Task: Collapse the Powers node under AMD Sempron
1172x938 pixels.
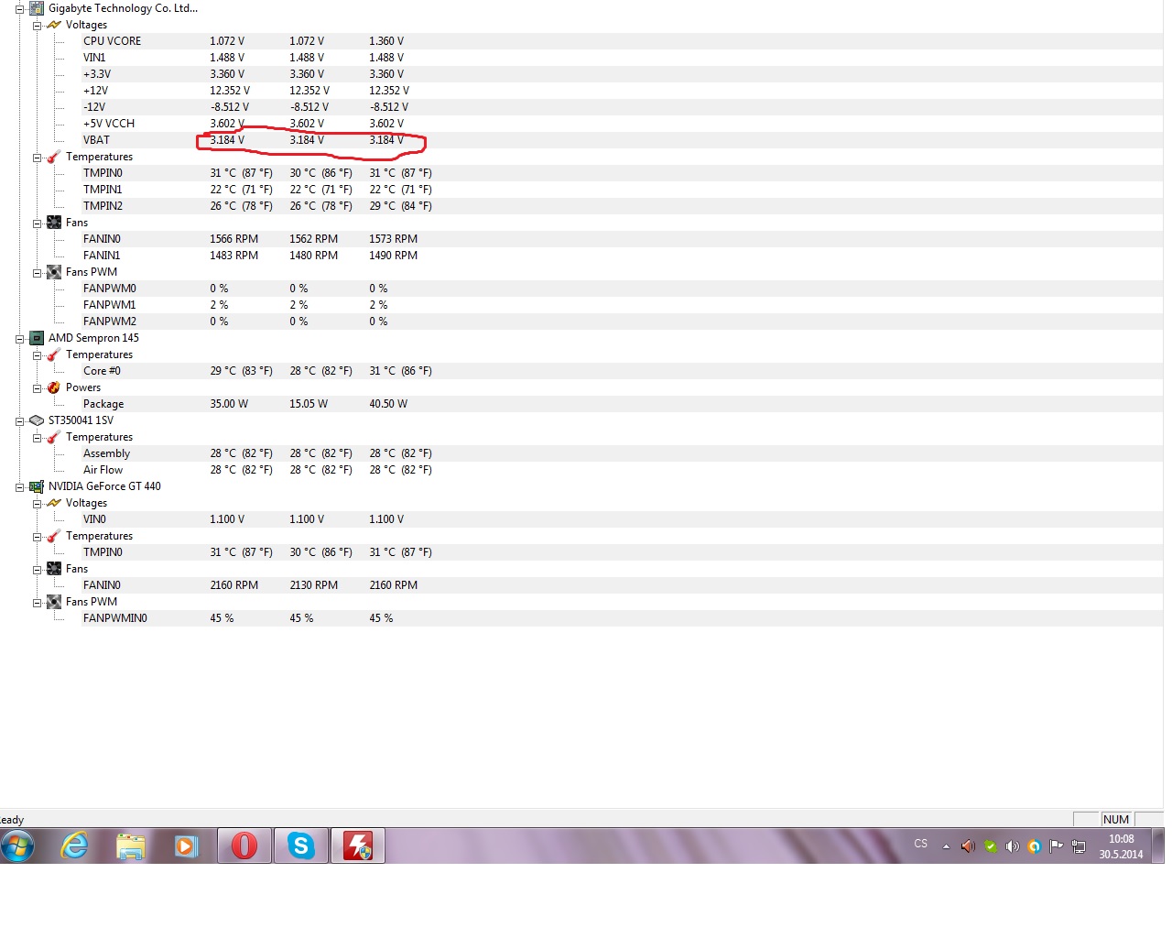Action: click(x=37, y=388)
